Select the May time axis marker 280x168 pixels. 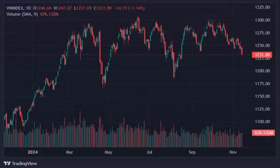tap(108, 152)
